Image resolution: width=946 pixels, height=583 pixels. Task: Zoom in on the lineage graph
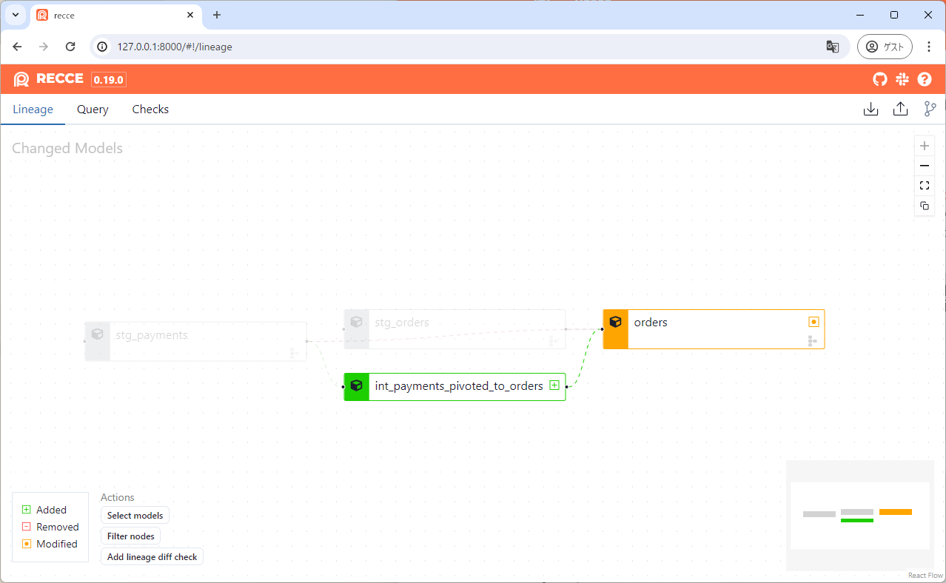[x=925, y=146]
